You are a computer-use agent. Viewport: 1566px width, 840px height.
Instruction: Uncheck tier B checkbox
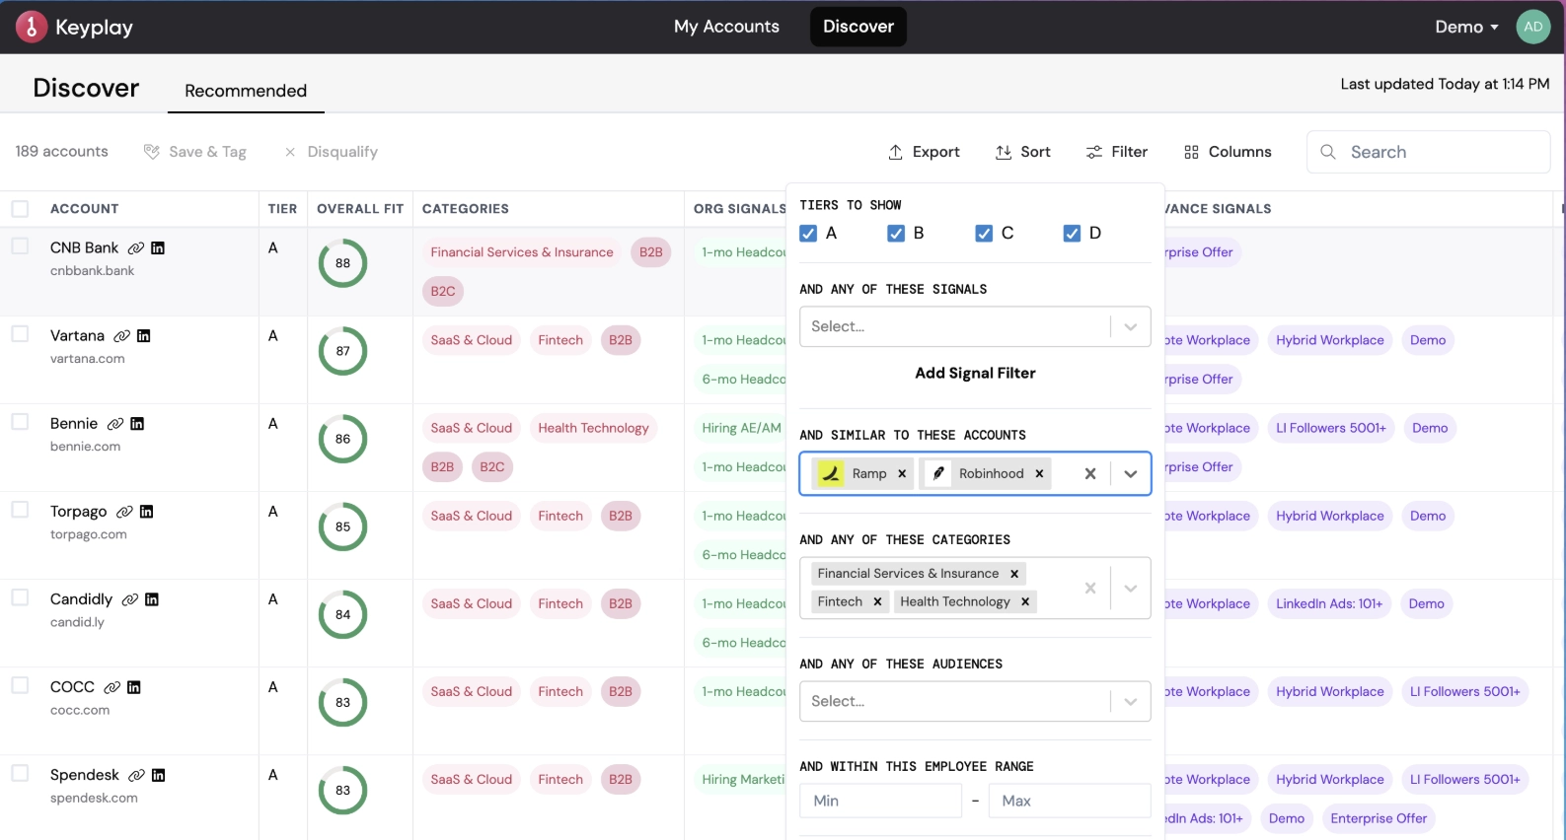coord(896,234)
